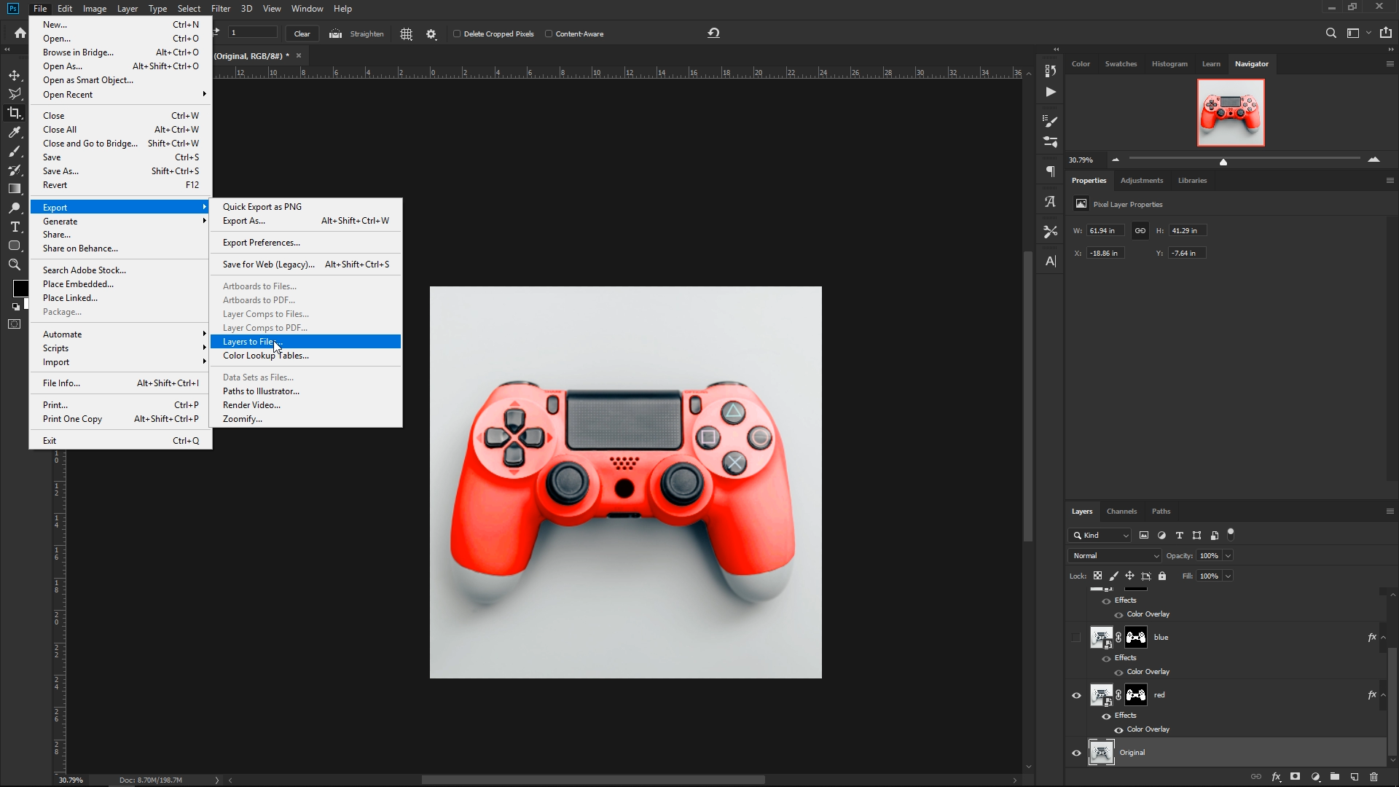The width and height of the screenshot is (1399, 787).
Task: Open the History panel icon
Action: tap(1050, 71)
